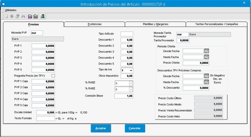This screenshot has width=251, height=137.
Task: Click the Periodo Oferta Desde Fecha field
Action: coord(193,51)
